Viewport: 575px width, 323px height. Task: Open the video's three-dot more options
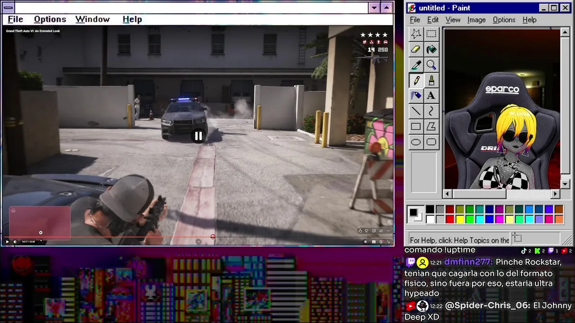click(x=388, y=231)
